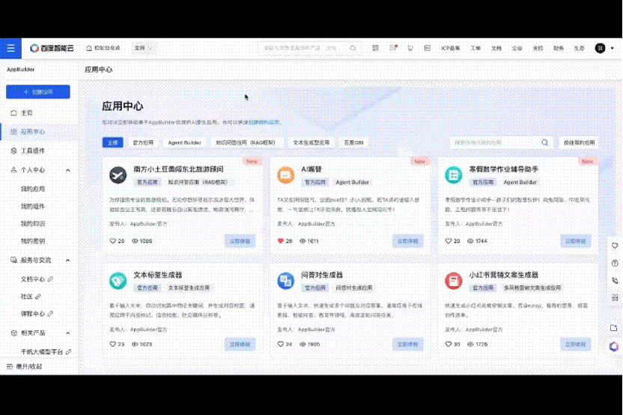Screen dimensions: 623x415
Task: Open the user avatar account dropdown
Action: point(604,48)
